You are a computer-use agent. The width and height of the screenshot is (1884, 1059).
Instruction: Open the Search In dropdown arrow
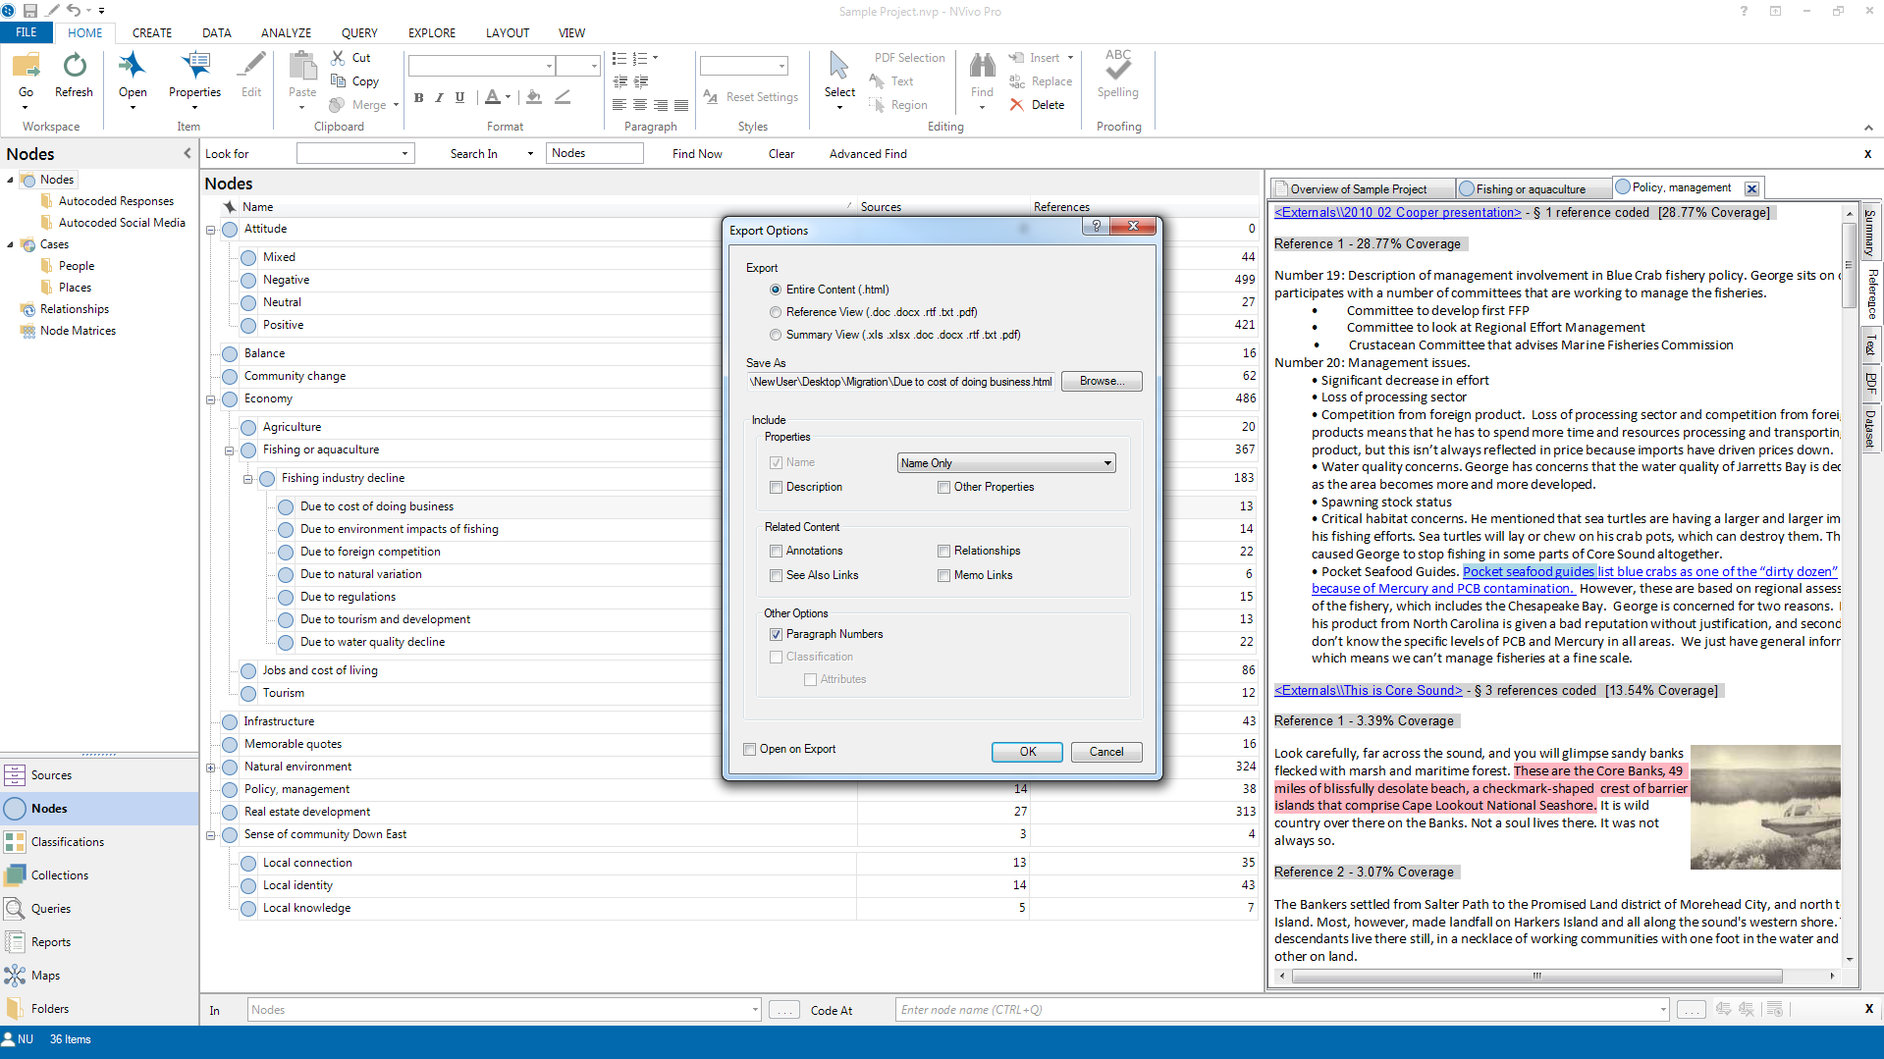pyautogui.click(x=530, y=154)
